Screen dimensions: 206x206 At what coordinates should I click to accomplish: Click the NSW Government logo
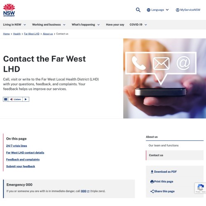[9, 10]
